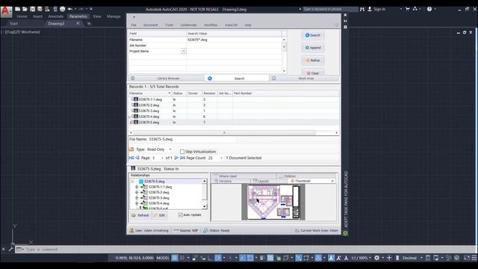Switch to the Start file tab
This screenshot has height=269, width=478.
coord(13,23)
